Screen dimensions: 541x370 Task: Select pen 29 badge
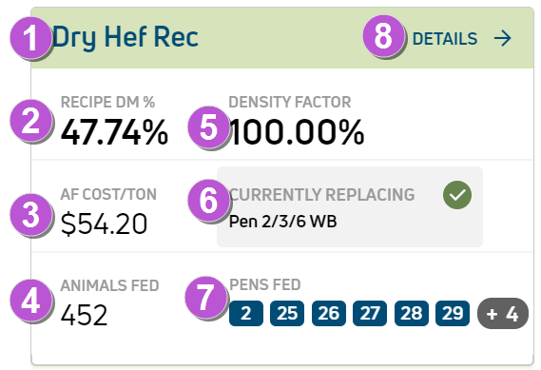click(453, 313)
